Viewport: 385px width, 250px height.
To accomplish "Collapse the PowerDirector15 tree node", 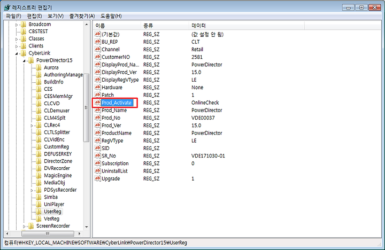I will pos(24,60).
